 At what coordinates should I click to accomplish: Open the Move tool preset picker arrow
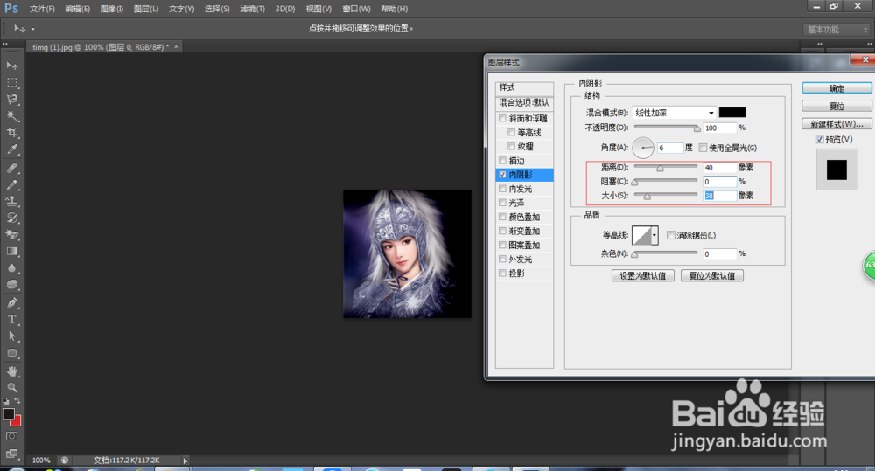click(x=33, y=29)
